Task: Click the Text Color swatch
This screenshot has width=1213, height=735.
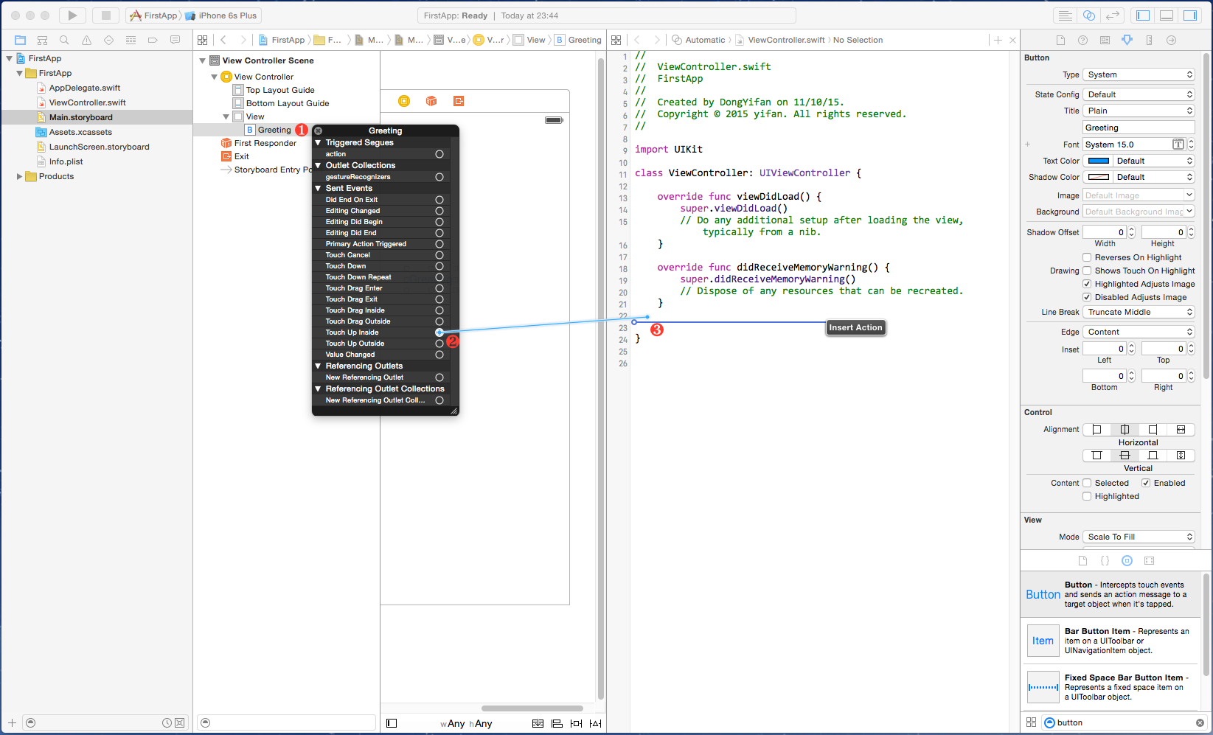Action: coord(1099,161)
